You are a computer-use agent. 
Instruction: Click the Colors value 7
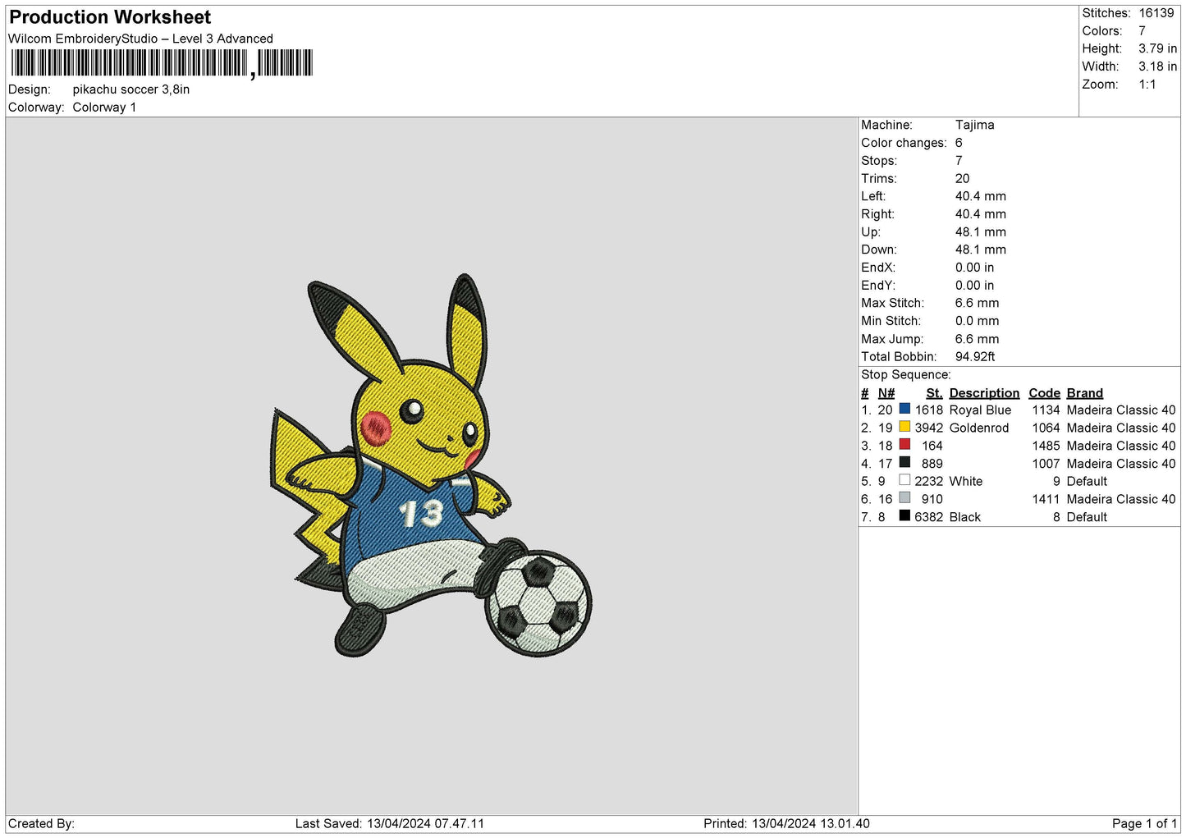pos(1142,31)
